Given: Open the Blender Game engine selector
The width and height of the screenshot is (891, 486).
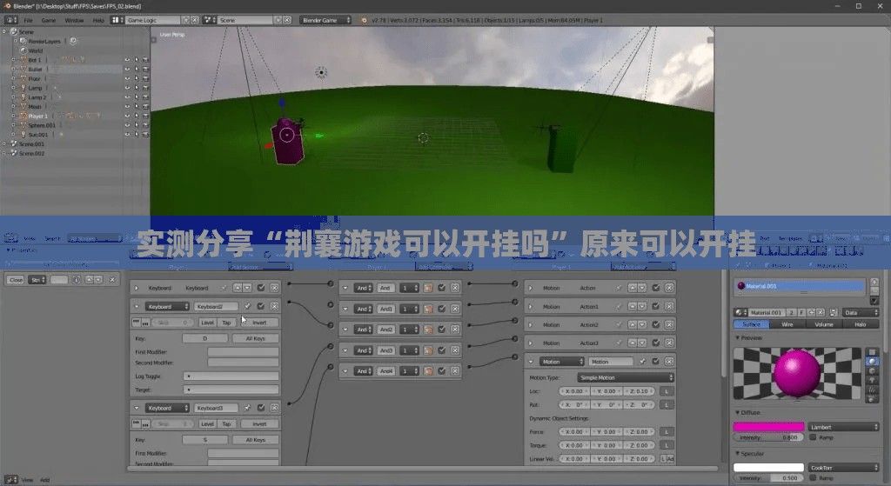Looking at the screenshot, I should (x=326, y=20).
